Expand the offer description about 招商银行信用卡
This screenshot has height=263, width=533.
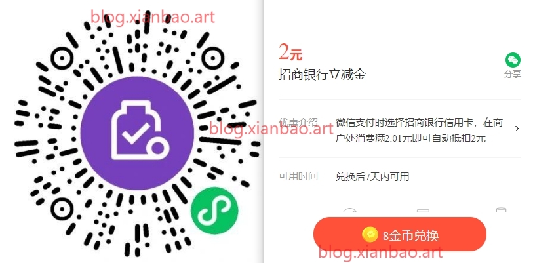pos(419,131)
